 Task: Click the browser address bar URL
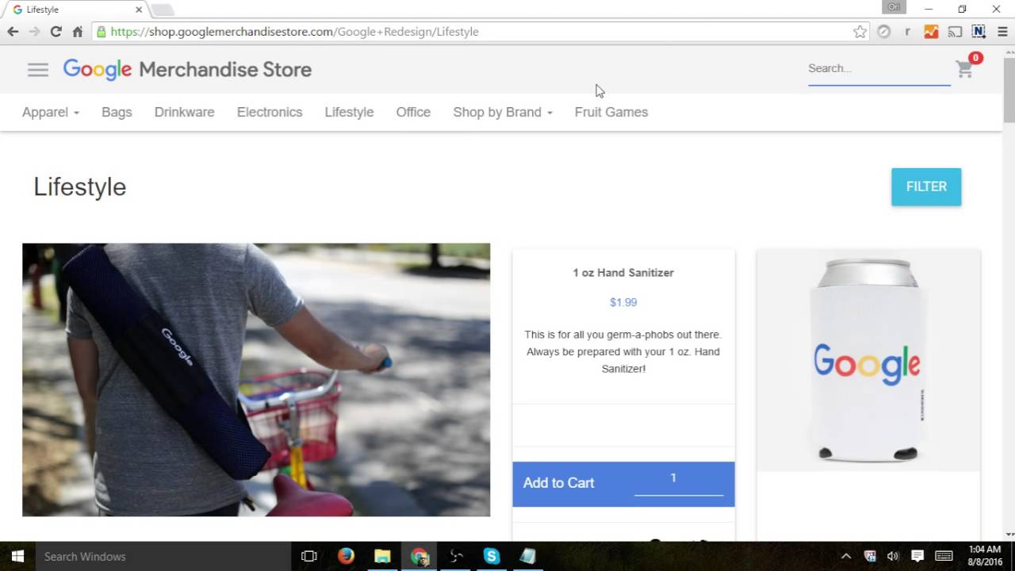tap(295, 32)
